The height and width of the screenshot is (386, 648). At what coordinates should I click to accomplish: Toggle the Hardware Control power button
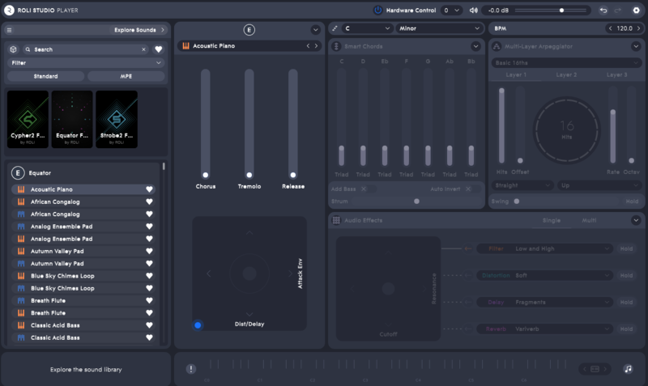click(x=377, y=11)
